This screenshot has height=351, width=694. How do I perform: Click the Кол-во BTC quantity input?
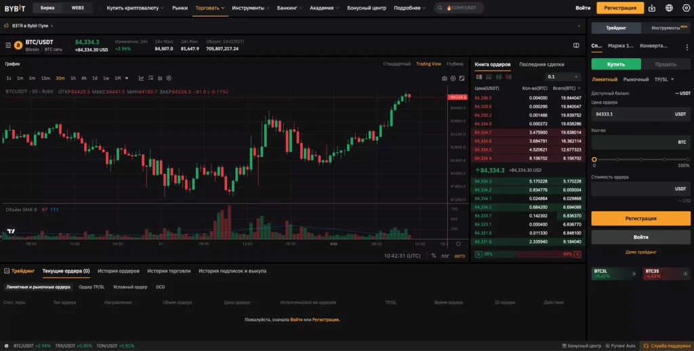(640, 142)
